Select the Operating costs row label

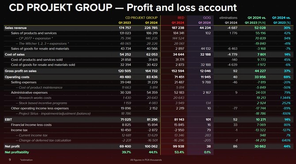click(x=17, y=77)
